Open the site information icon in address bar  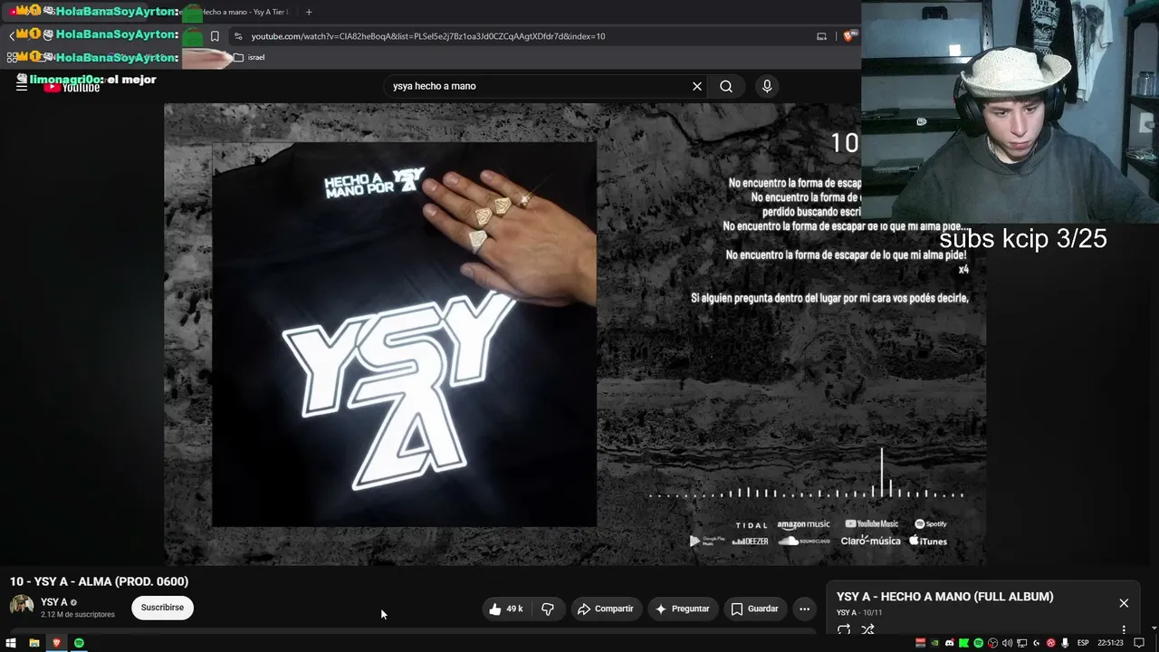(238, 36)
